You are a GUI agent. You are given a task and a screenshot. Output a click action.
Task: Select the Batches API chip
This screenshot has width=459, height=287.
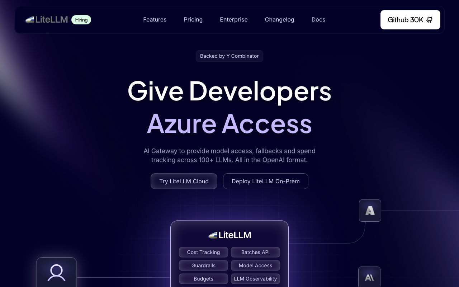pyautogui.click(x=255, y=252)
